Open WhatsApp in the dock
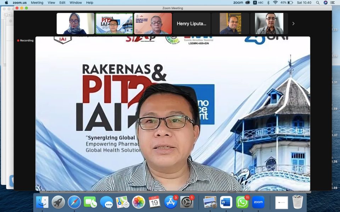This screenshot has width=340, height=212. 242,202
